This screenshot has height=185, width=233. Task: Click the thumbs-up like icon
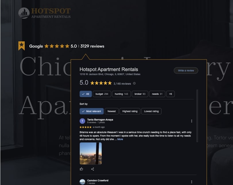tap(81, 169)
